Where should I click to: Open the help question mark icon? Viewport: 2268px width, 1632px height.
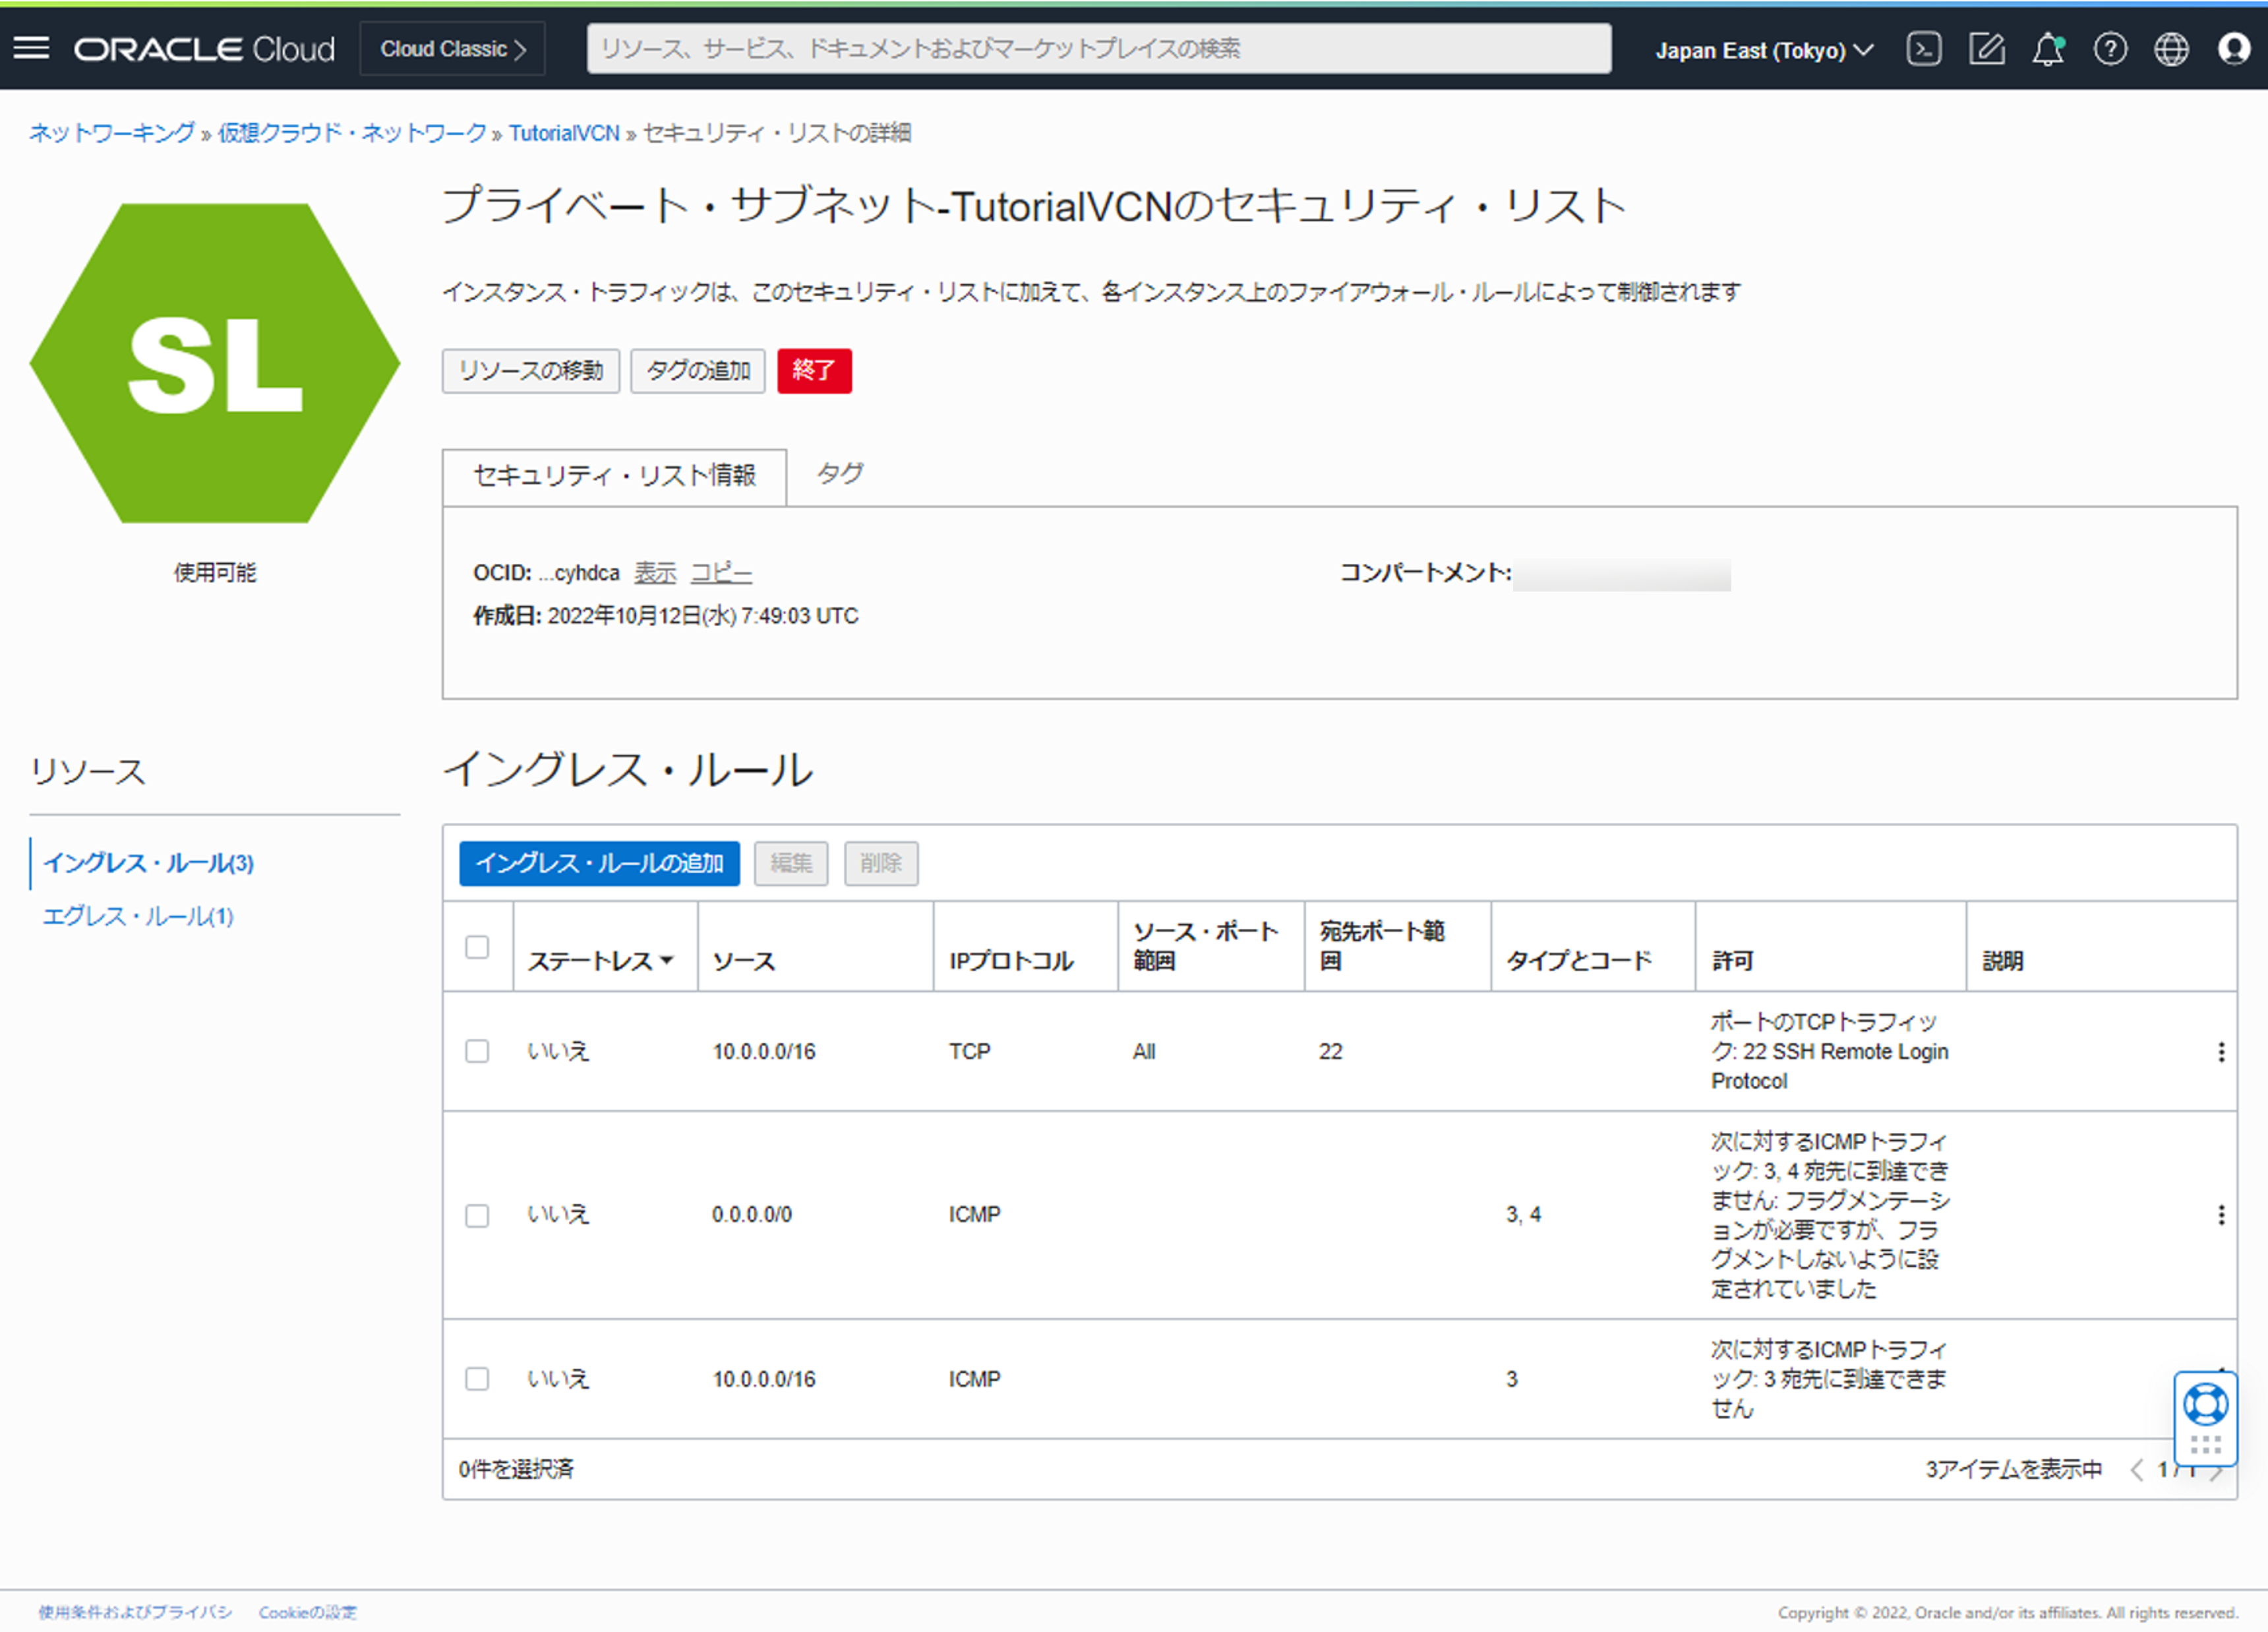pyautogui.click(x=2110, y=48)
